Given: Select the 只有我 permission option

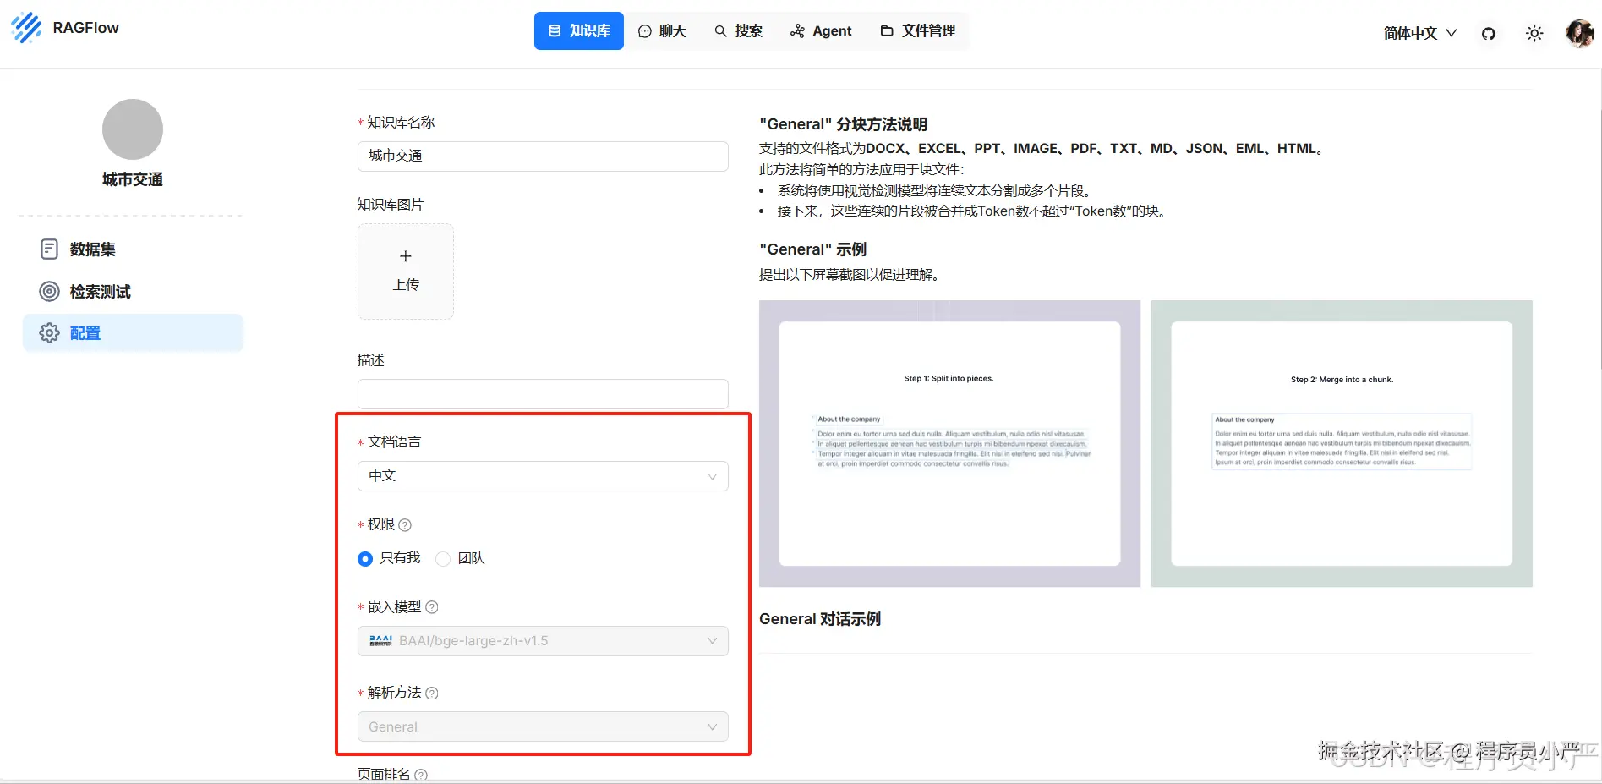Looking at the screenshot, I should click(x=364, y=558).
